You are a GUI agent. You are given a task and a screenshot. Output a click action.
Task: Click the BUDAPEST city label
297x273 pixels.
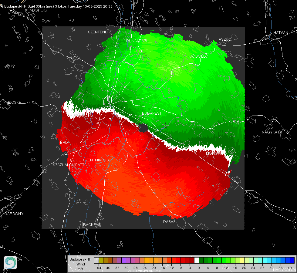[x=152, y=113]
